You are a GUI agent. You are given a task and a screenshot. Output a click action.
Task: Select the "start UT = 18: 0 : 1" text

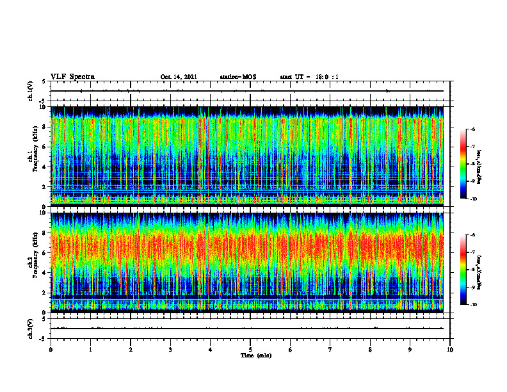pos(309,77)
